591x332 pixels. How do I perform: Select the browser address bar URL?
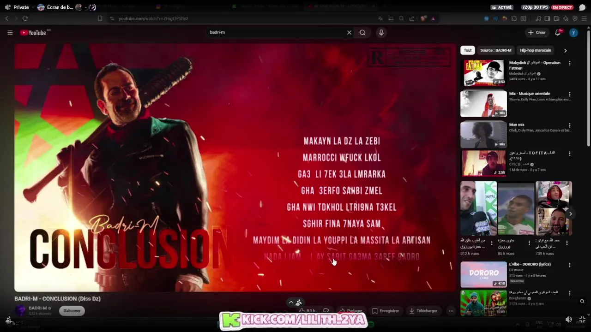(153, 18)
